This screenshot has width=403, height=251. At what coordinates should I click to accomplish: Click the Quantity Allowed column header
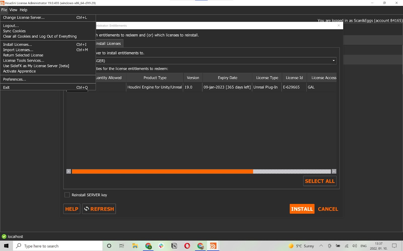click(111, 78)
